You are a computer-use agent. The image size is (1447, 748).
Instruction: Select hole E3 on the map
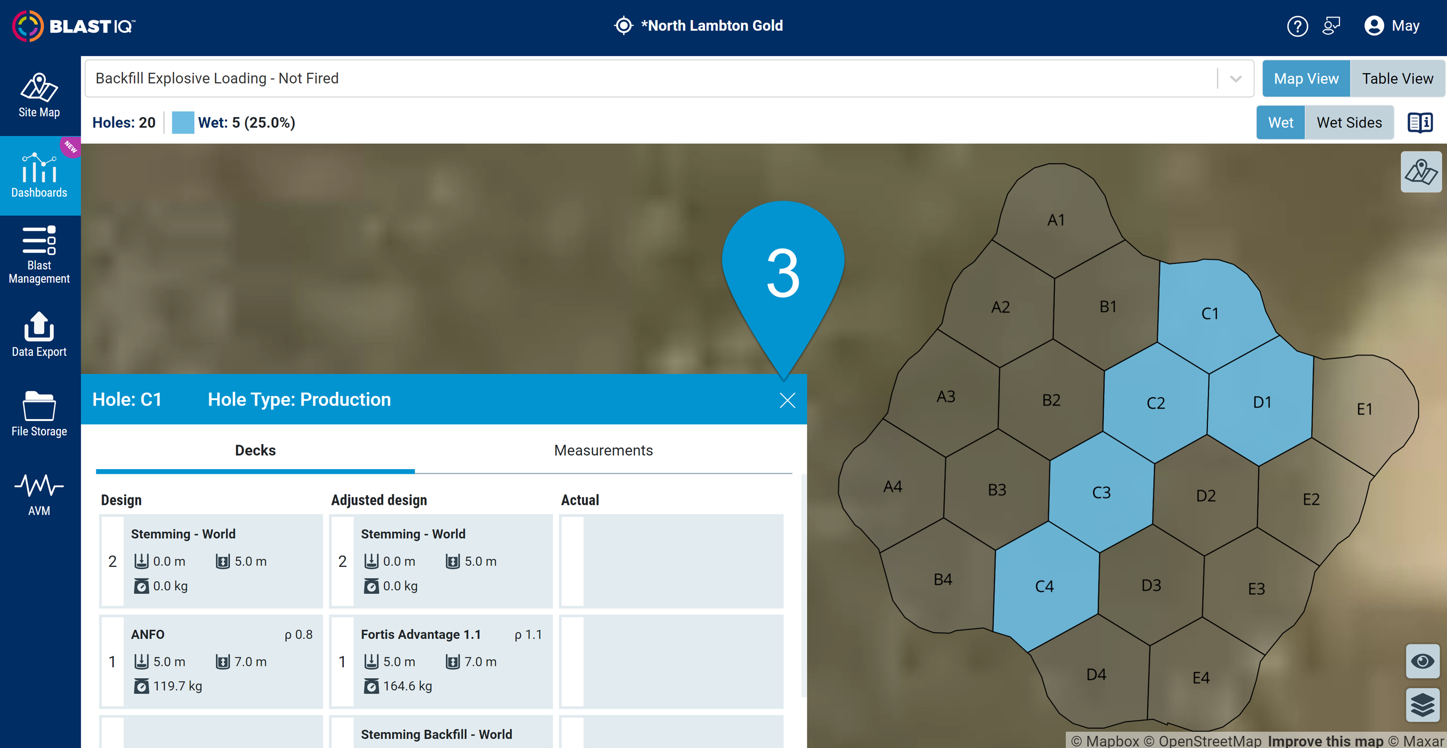pos(1256,589)
